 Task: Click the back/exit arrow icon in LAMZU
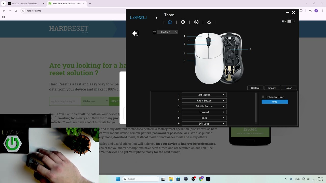[135, 33]
